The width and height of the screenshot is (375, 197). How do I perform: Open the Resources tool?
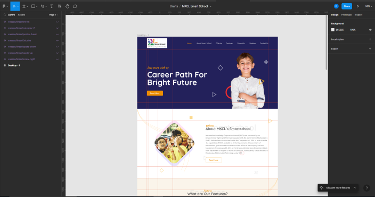(60, 6)
